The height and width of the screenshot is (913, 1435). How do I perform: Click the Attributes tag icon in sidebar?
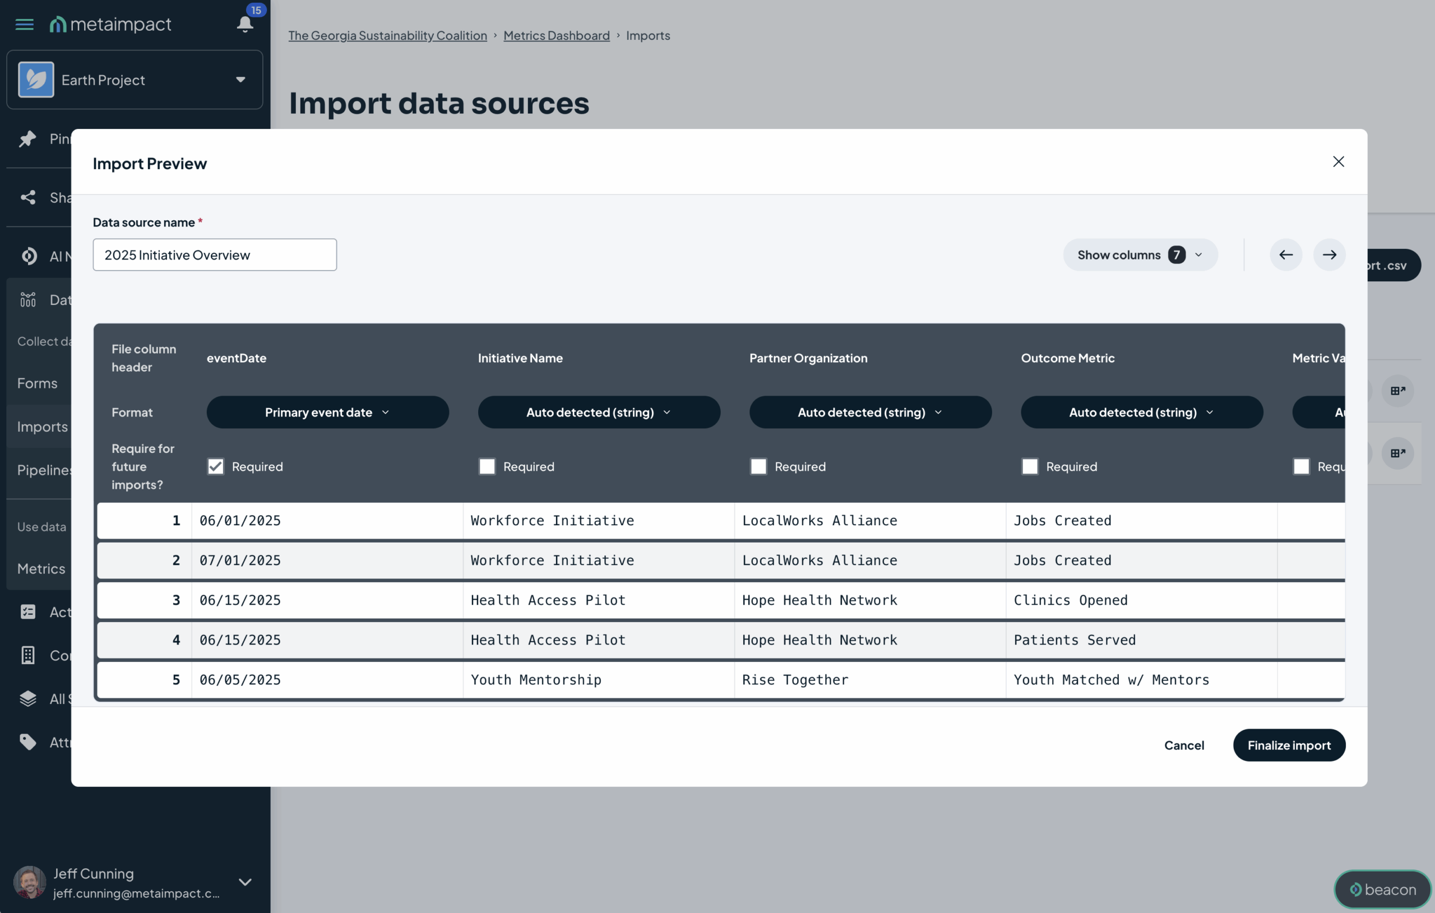click(x=27, y=742)
